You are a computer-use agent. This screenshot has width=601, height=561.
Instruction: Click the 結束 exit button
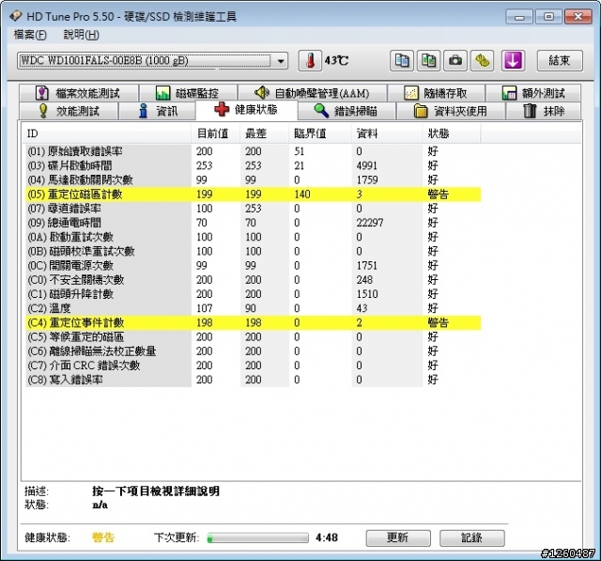(x=560, y=60)
